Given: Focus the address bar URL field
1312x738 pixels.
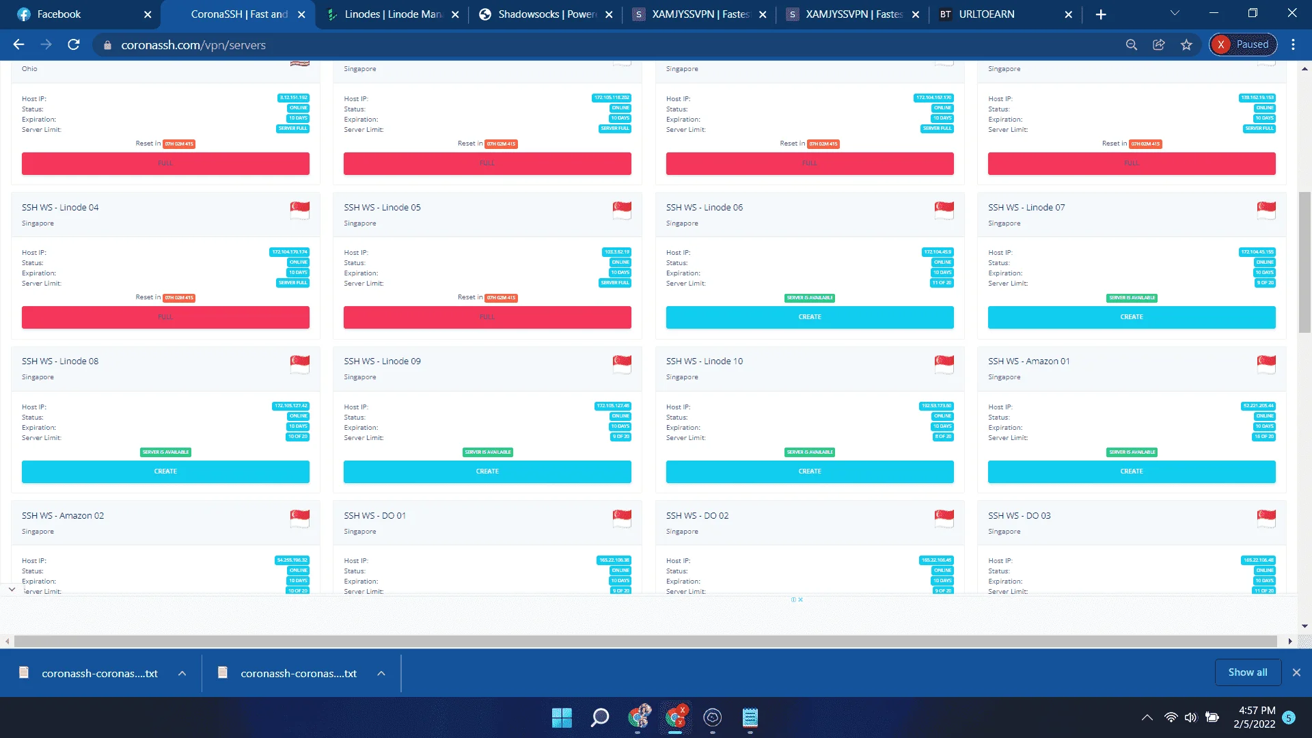Looking at the screenshot, I should click(615, 45).
